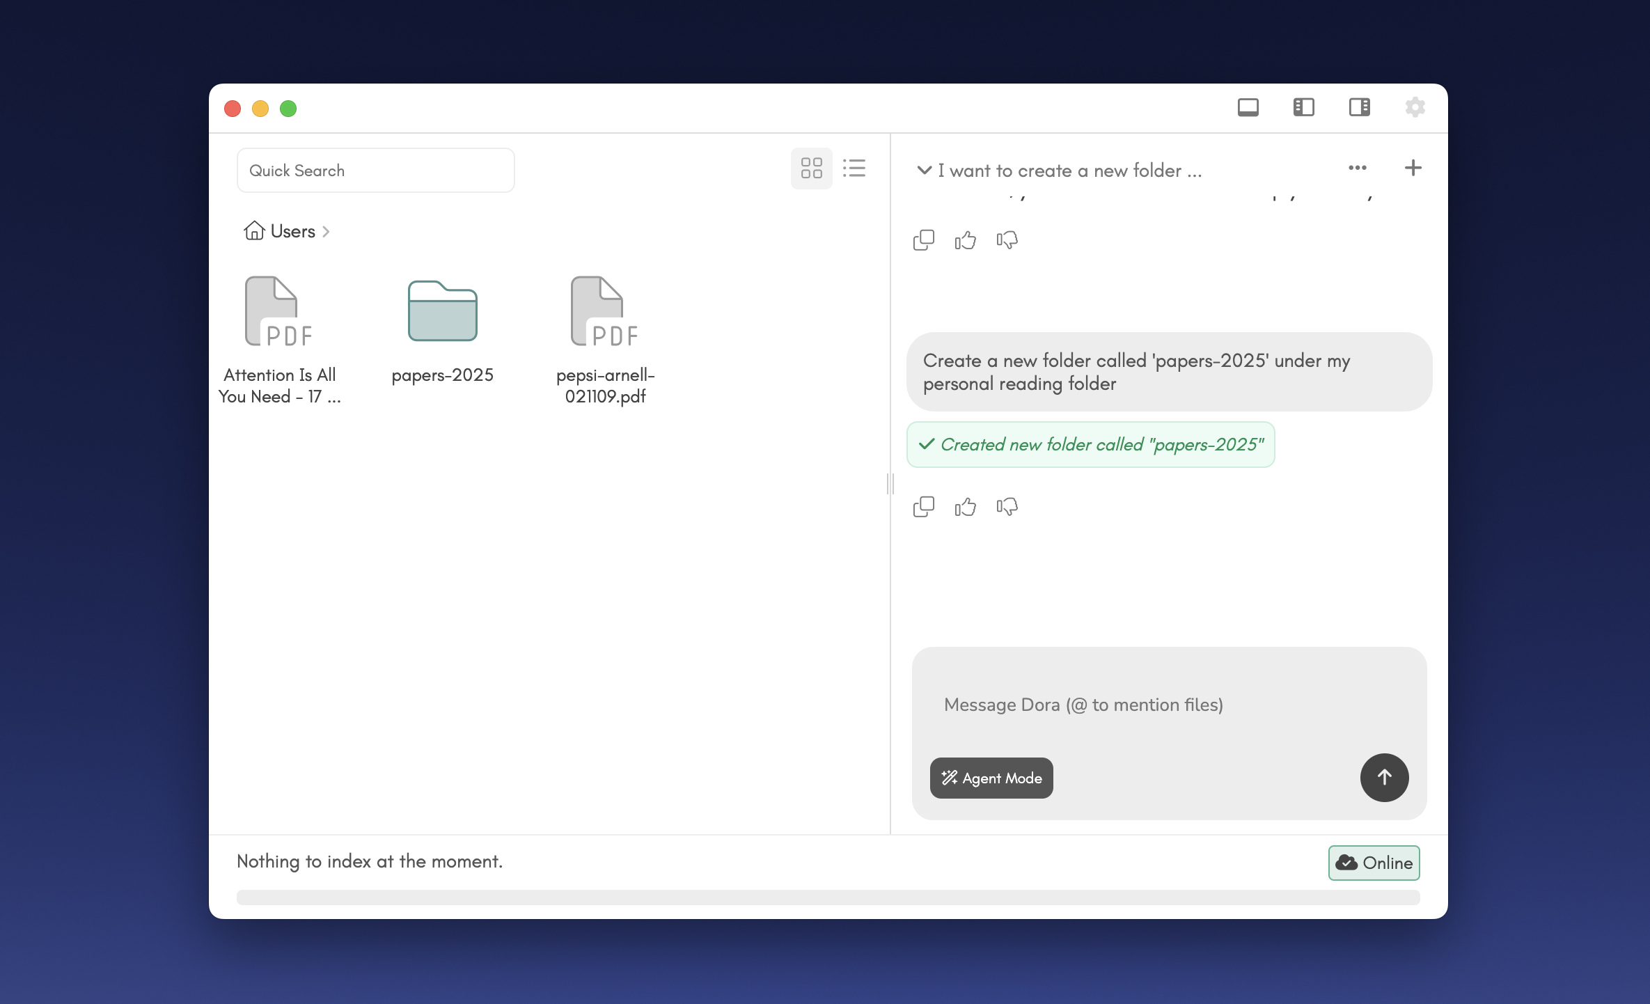Open the papers-2025 folder

pos(442,312)
